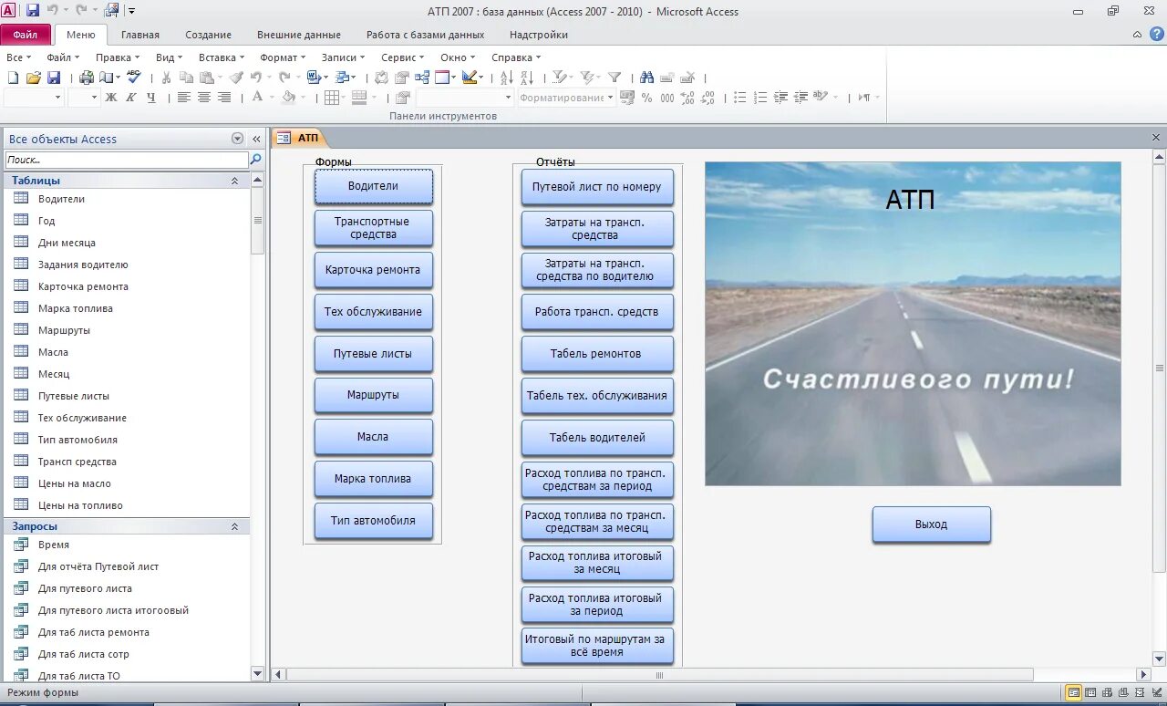Click the open folder icon
Image resolution: width=1167 pixels, height=706 pixels.
34,78
